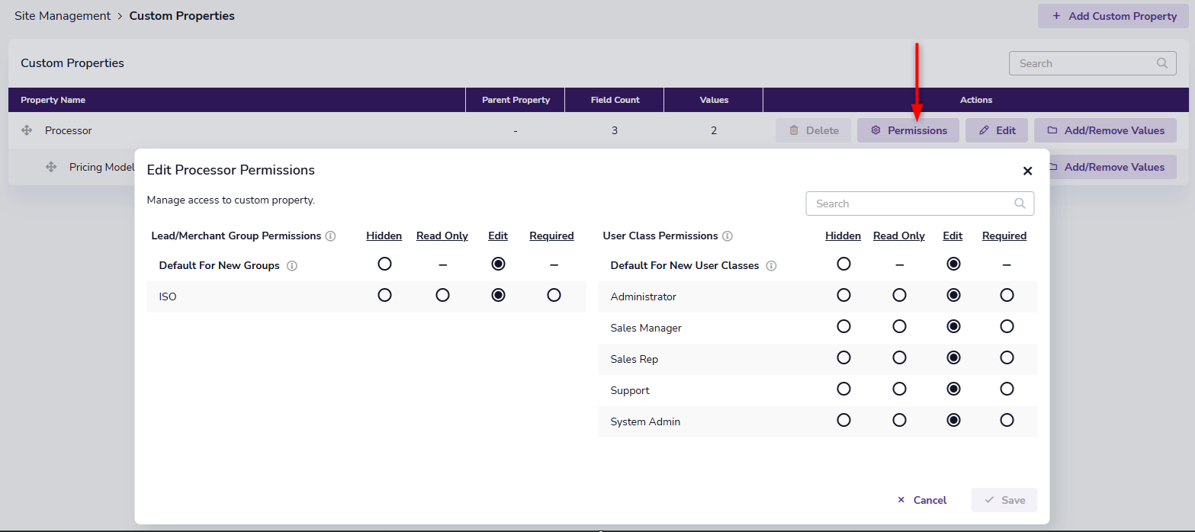Click info icon beside User Class Permissions
This screenshot has height=532, width=1195.
(x=728, y=236)
